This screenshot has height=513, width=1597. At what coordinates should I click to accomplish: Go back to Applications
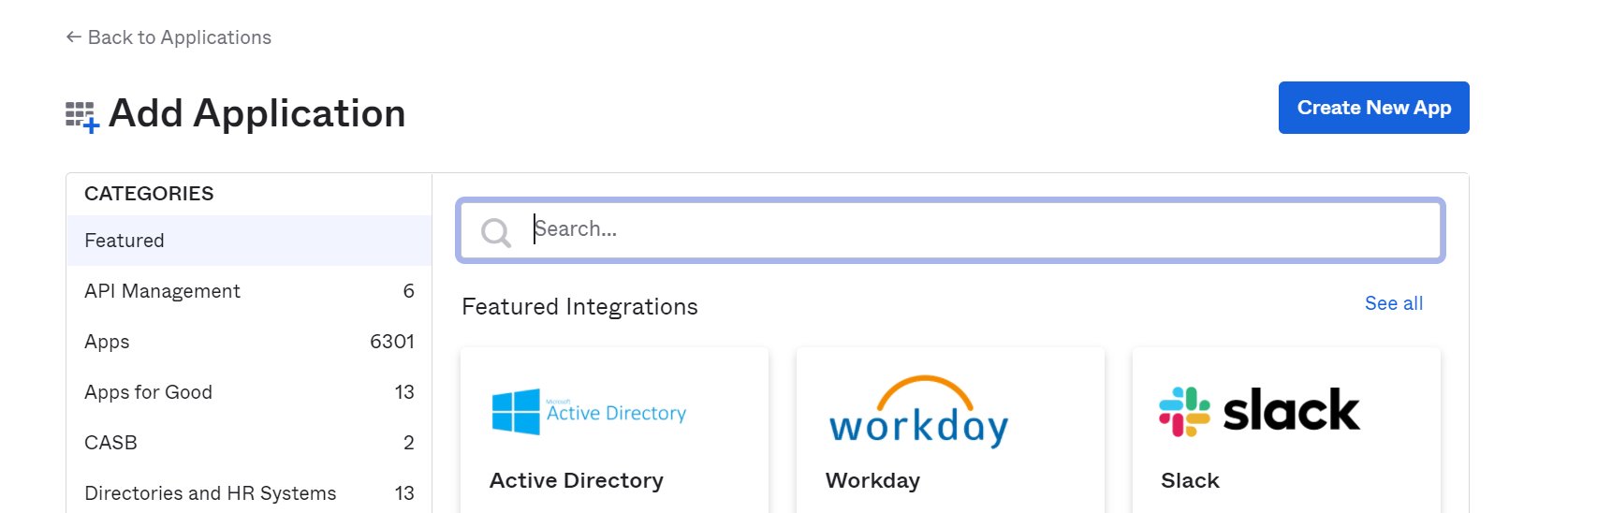click(179, 37)
